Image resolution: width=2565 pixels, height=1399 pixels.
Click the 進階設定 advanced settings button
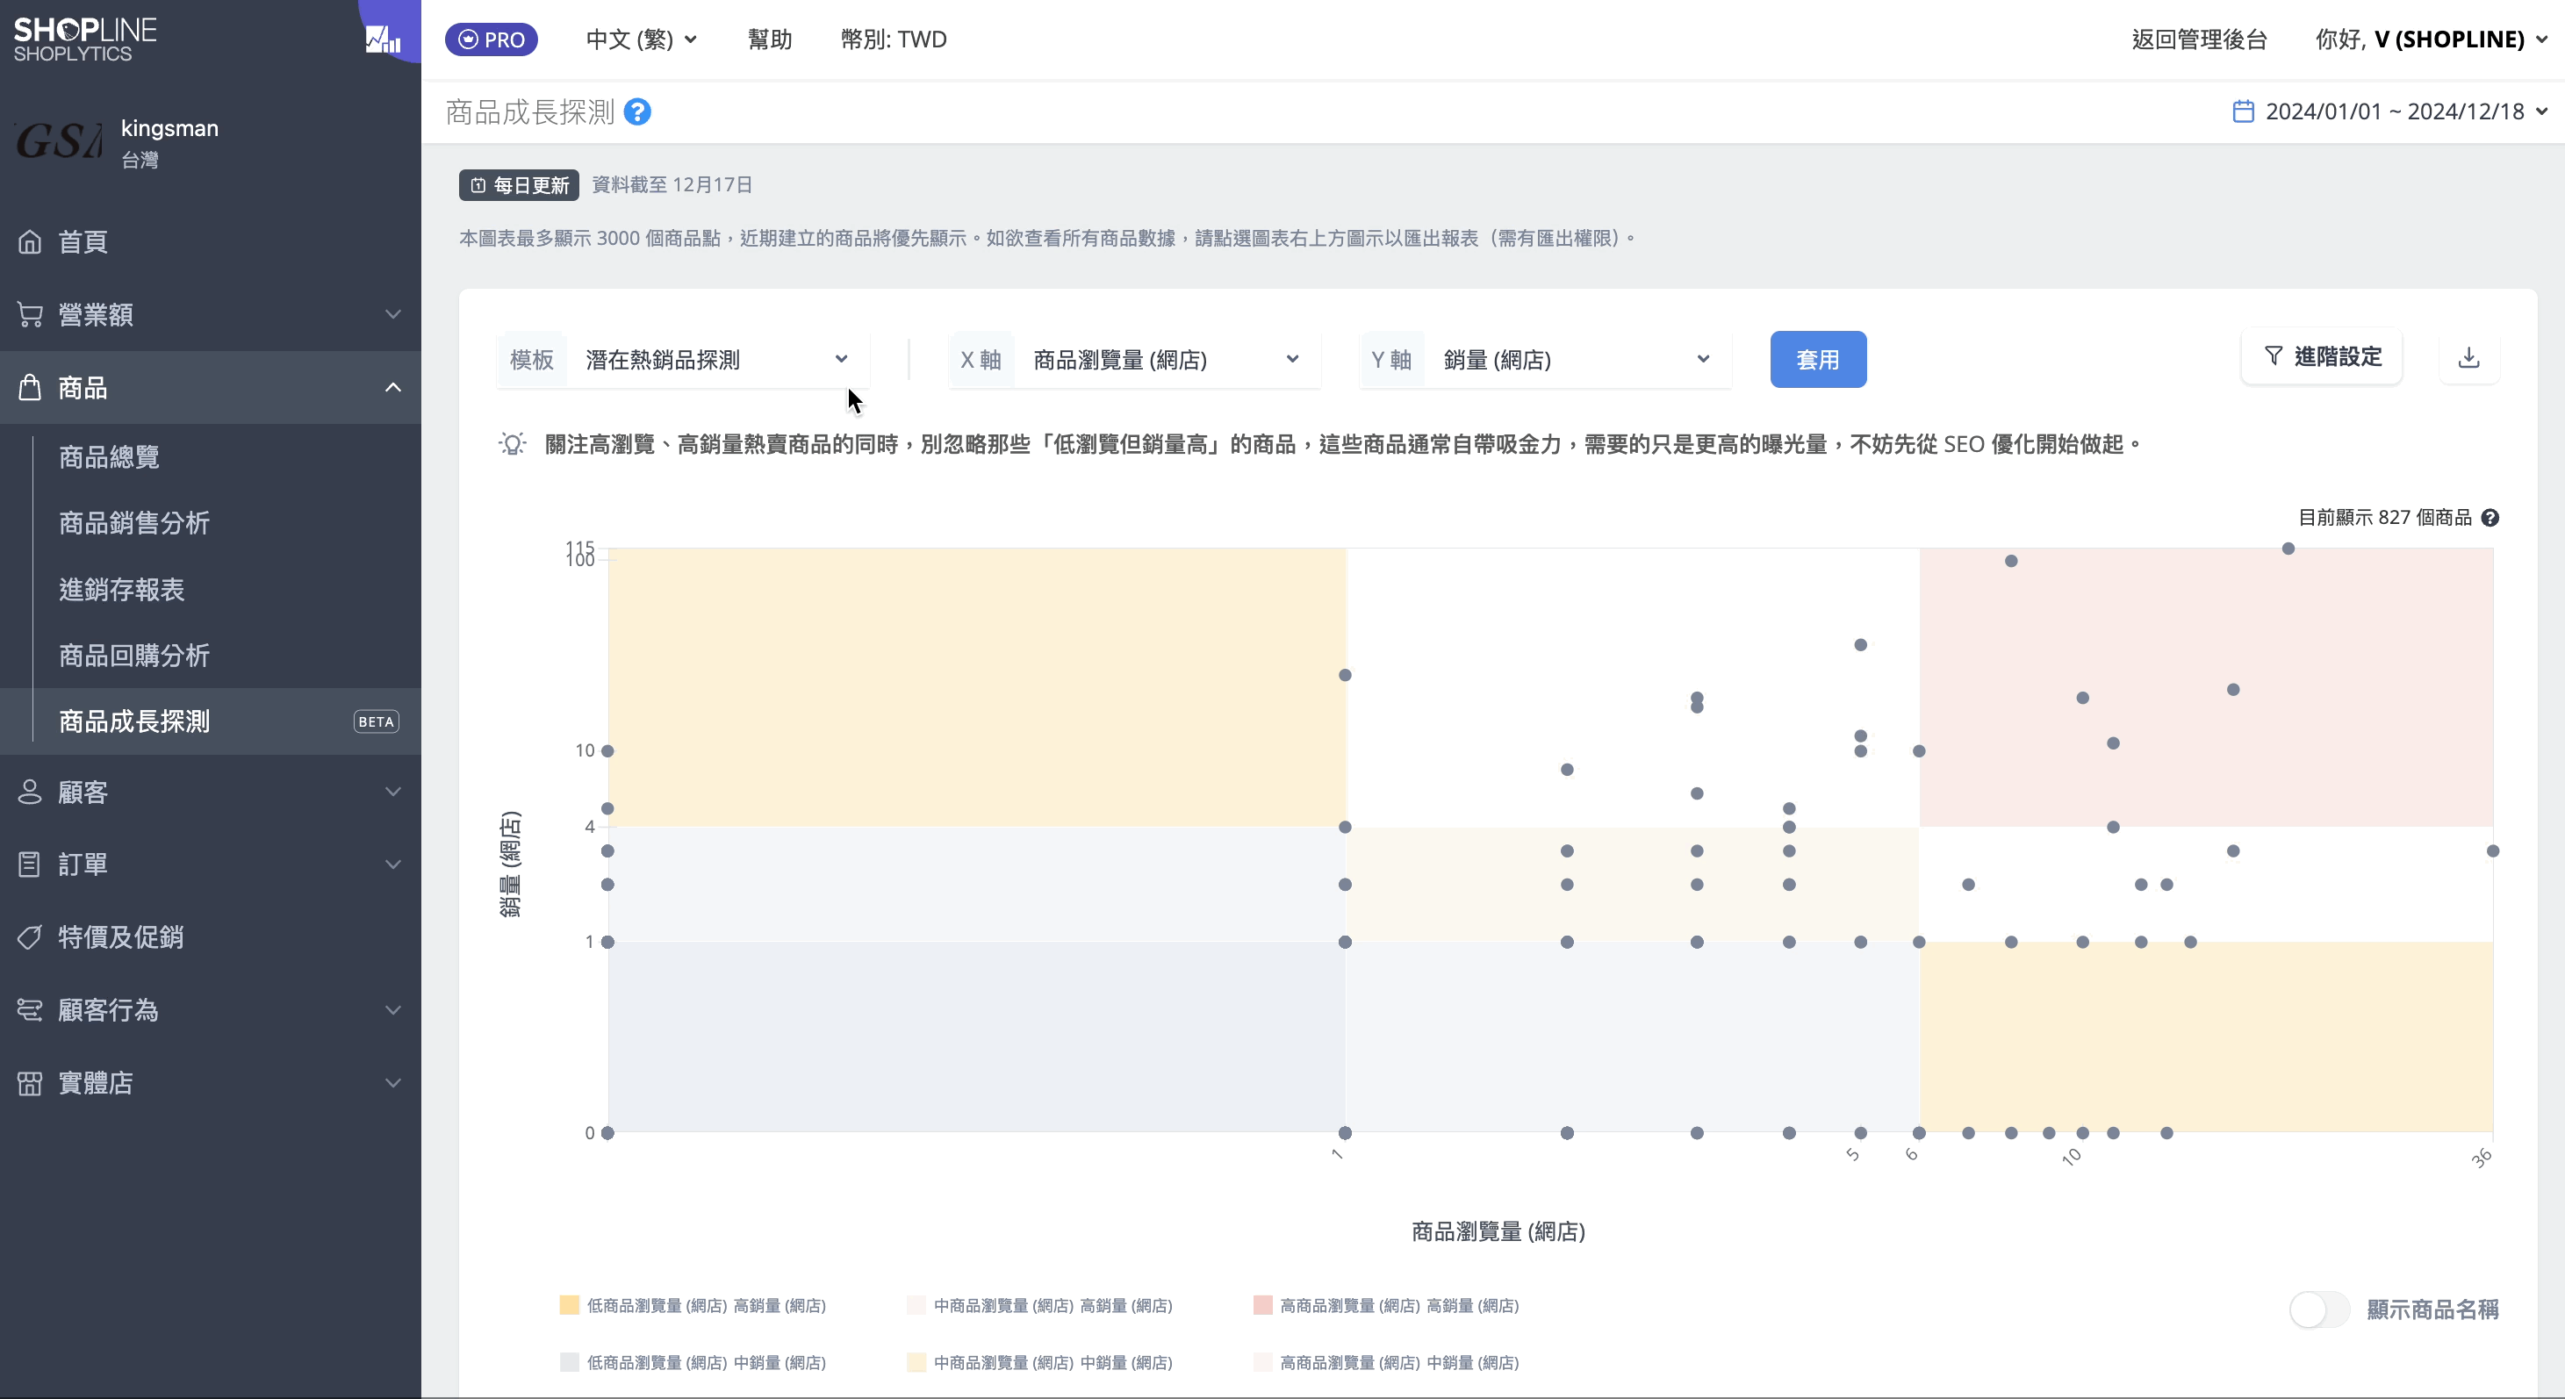click(x=2322, y=356)
